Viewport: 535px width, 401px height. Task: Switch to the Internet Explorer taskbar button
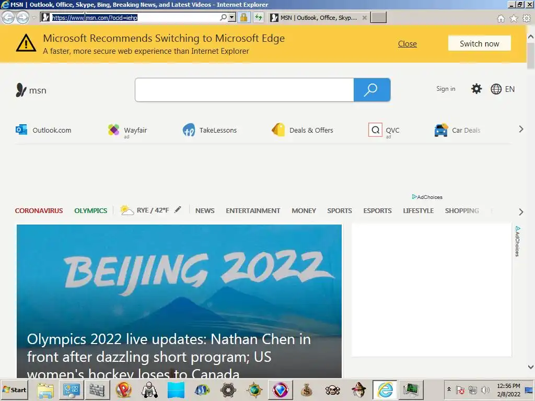[x=385, y=390]
